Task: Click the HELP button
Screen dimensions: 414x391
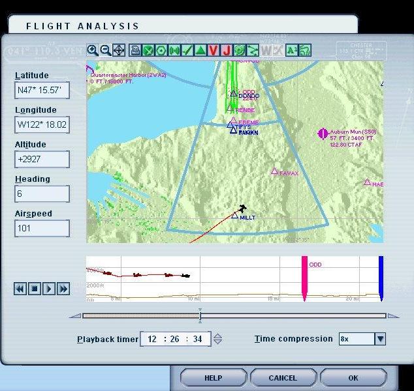Action: 214,378
